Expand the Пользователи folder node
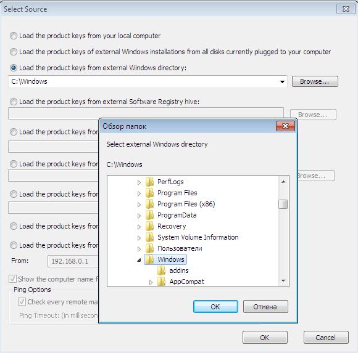358x353 pixels. (139, 249)
